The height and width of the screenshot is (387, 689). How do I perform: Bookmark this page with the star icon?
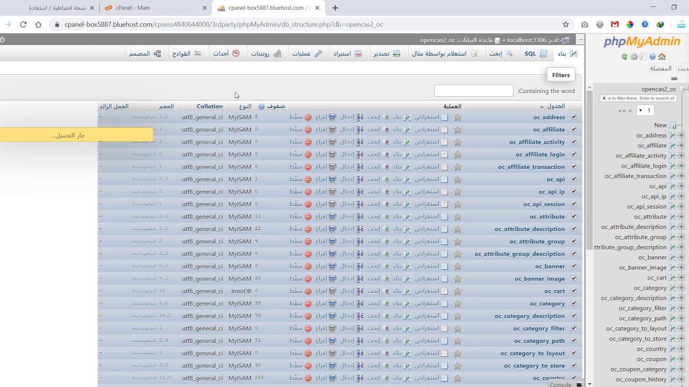(x=566, y=24)
